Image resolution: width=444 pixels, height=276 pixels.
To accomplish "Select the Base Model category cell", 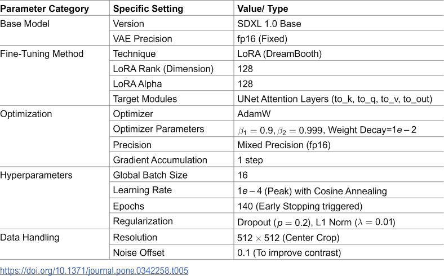I will coord(55,30).
